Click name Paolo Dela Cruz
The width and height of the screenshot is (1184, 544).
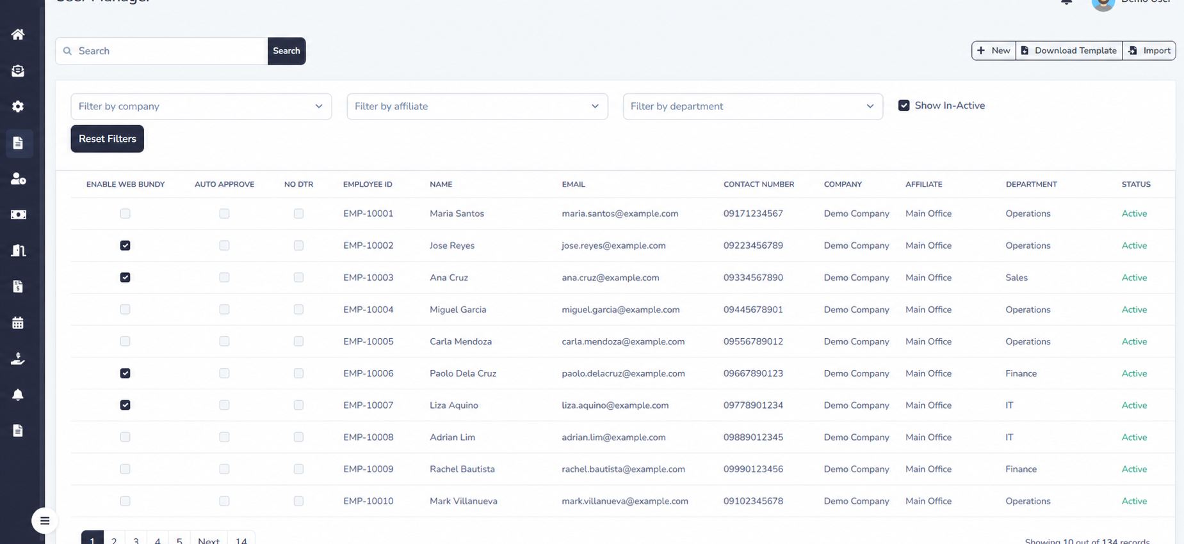tap(463, 373)
